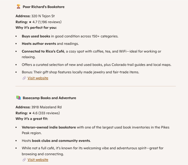Click the star icon beside the 4.6 rating
The image size is (188, 165).
pos(30,113)
